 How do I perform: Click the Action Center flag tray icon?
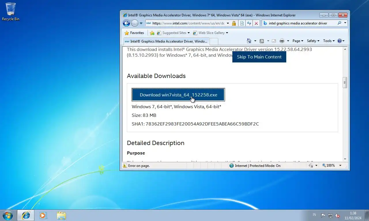(323, 216)
